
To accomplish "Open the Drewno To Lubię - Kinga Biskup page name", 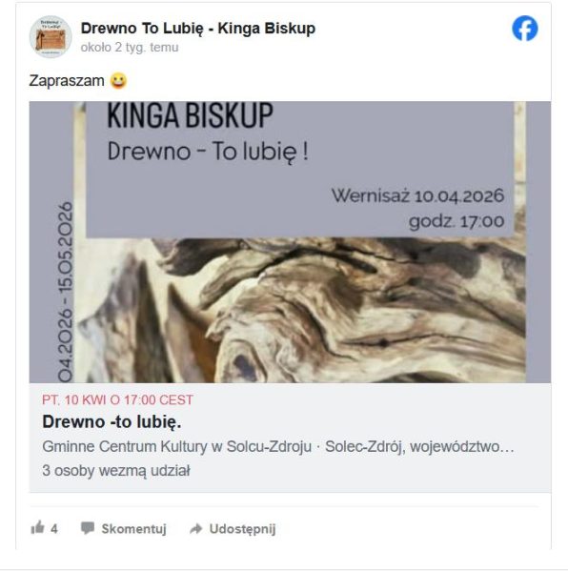I will pos(198,29).
